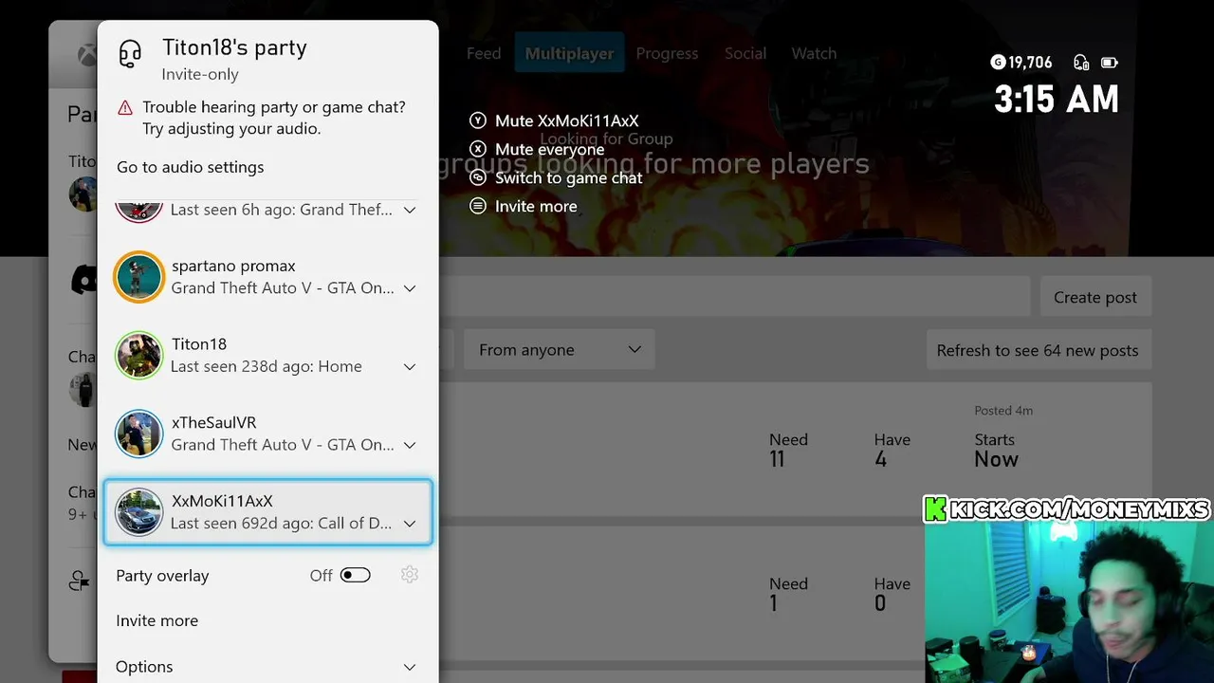Expand Titon18 member options chevron

410,367
